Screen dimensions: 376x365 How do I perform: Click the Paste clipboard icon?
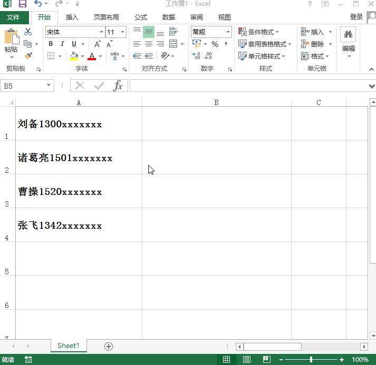(x=11, y=37)
